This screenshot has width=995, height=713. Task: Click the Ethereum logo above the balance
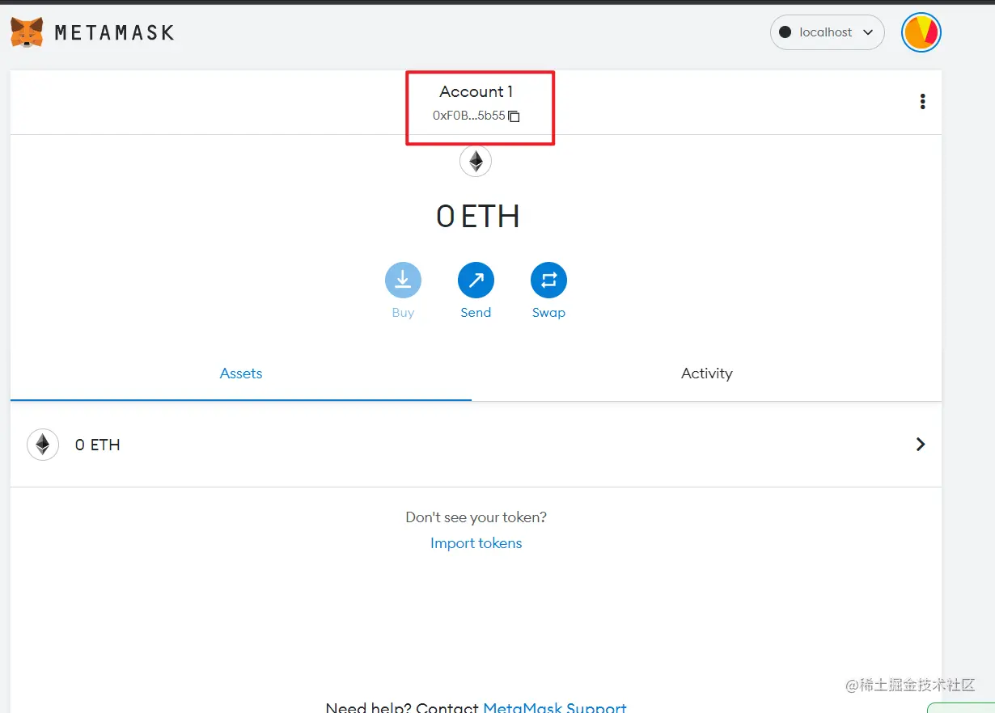(x=476, y=162)
